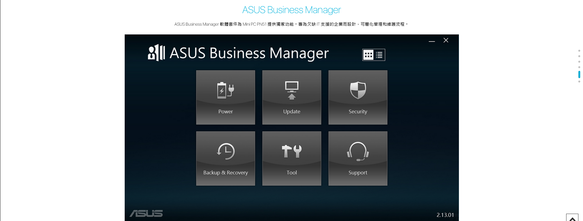Viewport: 583px width, 221px height.
Task: Open the Power tile
Action: pos(225,97)
